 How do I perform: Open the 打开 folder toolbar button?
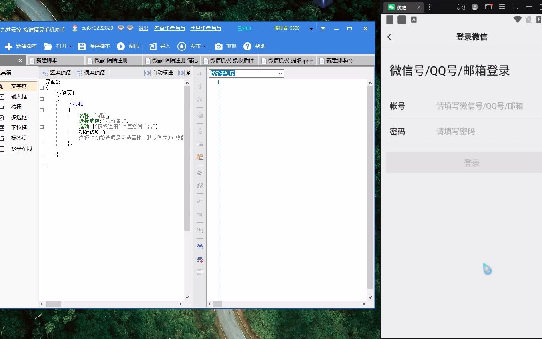(55, 46)
